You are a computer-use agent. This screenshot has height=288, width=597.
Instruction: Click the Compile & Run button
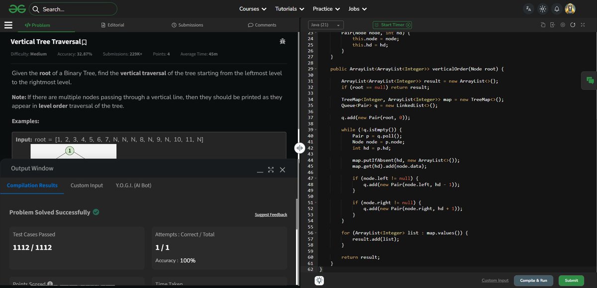tap(533, 281)
